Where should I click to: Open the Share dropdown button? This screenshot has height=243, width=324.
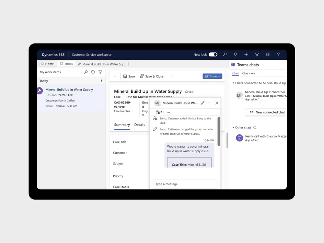pyautogui.click(x=212, y=76)
